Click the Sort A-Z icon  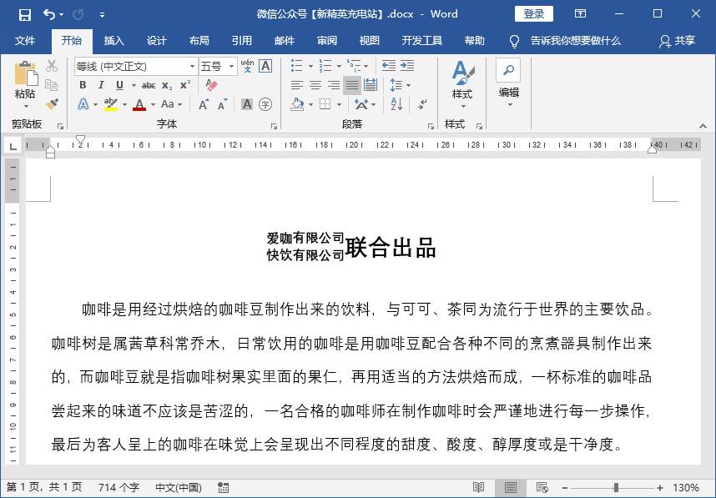[396, 104]
